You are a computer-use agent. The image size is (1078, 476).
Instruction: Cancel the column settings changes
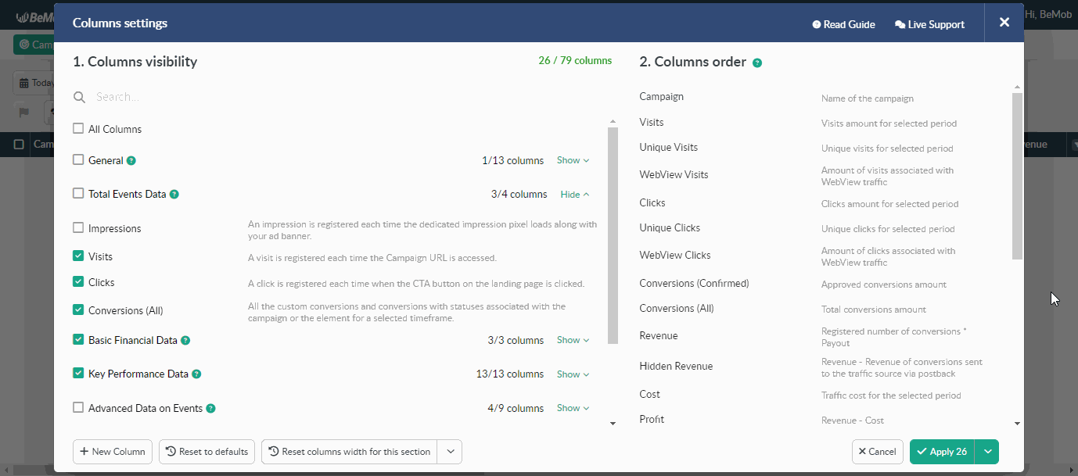click(x=877, y=452)
